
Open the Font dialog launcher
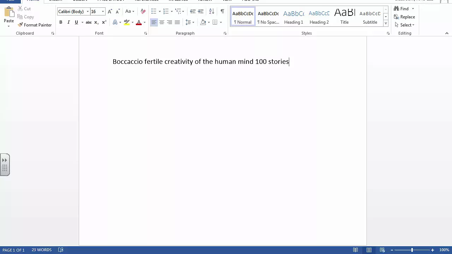point(145,33)
